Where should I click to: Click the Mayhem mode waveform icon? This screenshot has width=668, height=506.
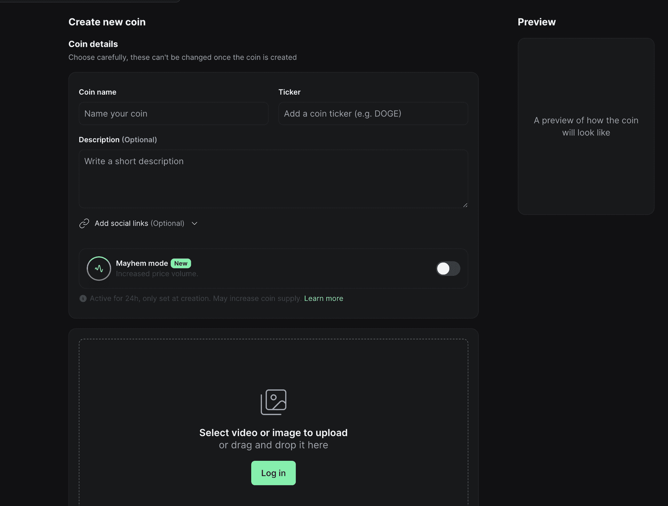click(x=98, y=268)
